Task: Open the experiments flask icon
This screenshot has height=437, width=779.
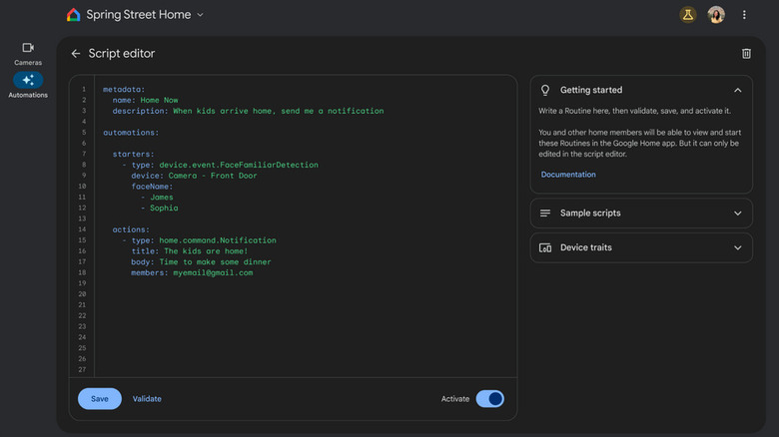Action: click(687, 15)
